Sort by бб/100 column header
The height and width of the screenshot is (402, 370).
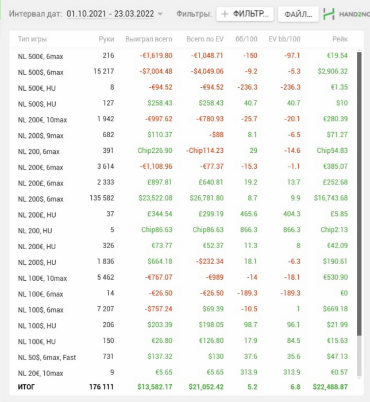pos(246,39)
